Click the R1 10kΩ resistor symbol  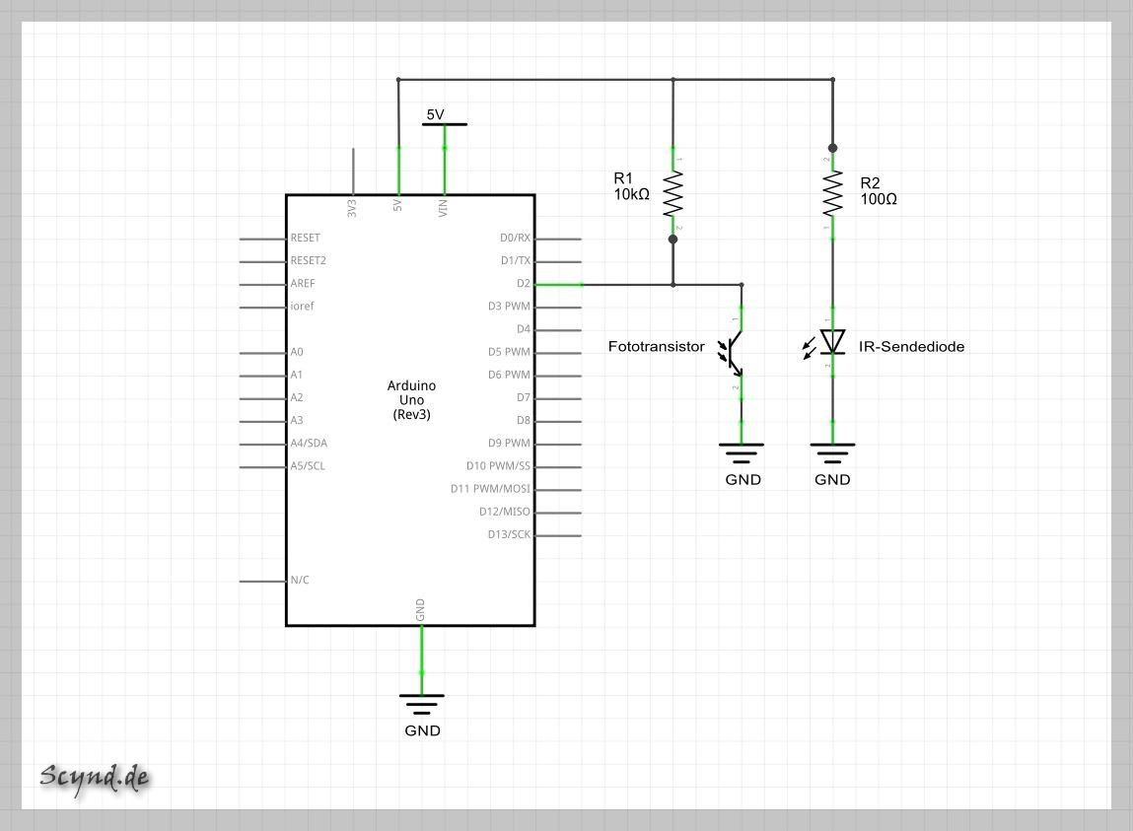pyautogui.click(x=673, y=194)
